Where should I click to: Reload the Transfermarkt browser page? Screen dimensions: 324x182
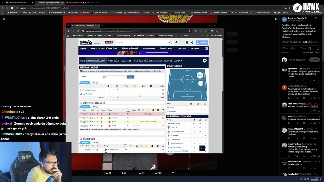click(78, 31)
